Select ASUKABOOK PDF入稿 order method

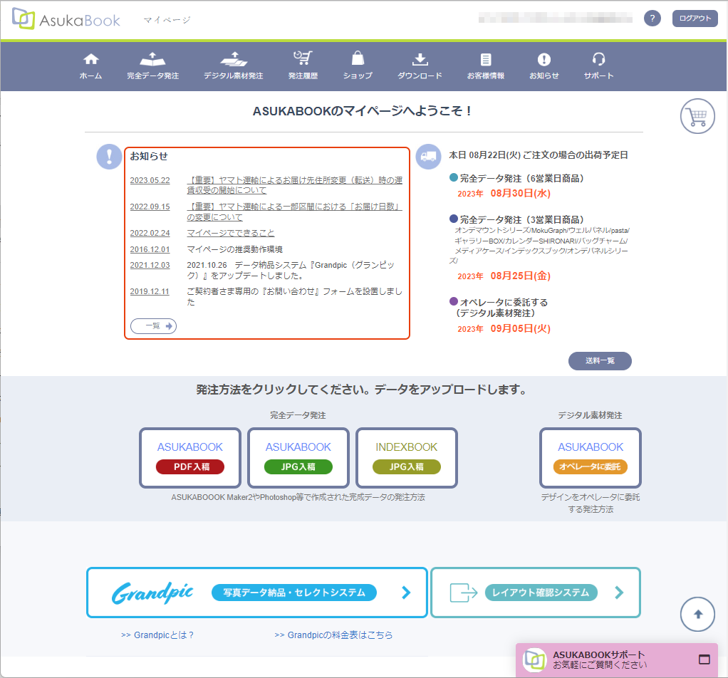pyautogui.click(x=190, y=457)
